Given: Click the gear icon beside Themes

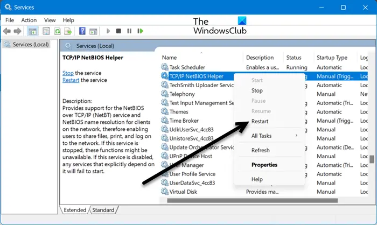Looking at the screenshot, I should (165, 111).
